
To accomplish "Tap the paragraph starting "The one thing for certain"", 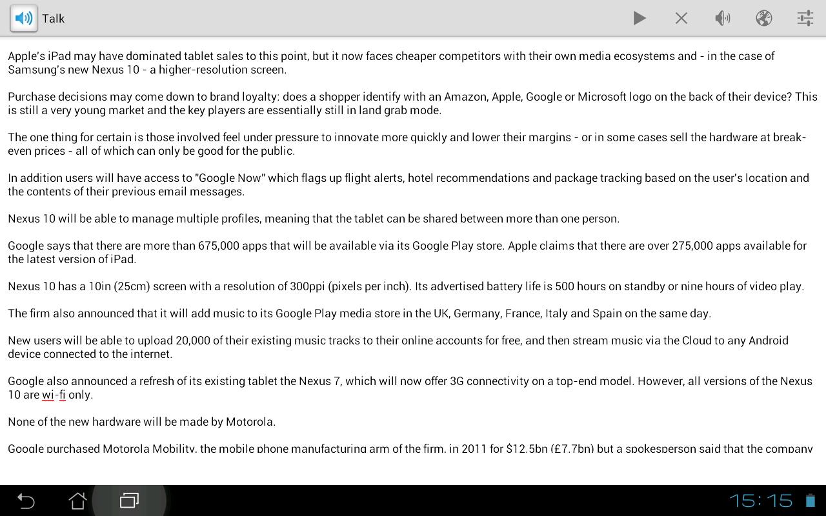I will point(407,144).
